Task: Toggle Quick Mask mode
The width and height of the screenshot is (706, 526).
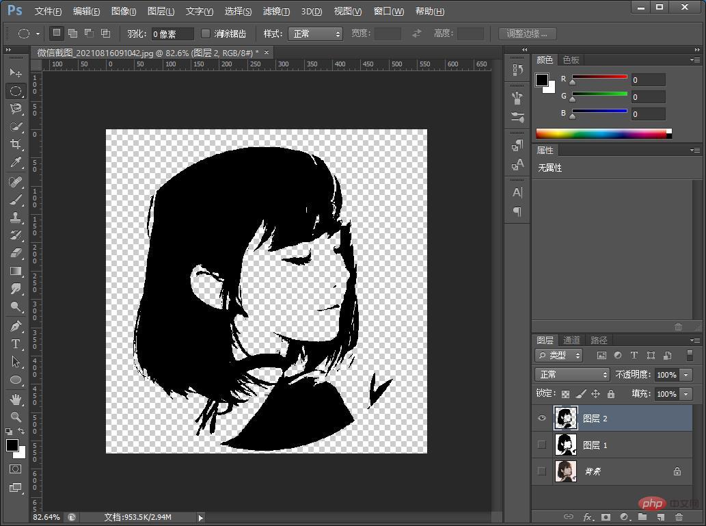Action: pos(15,469)
